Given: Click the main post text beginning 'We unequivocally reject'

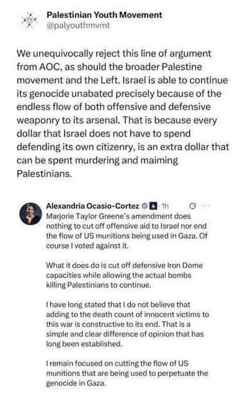Looking at the screenshot, I should coord(123,114).
